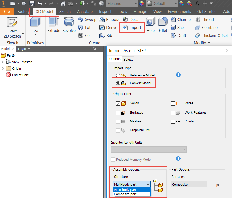Select the Box primitive tool
The height and width of the screenshot is (198, 232).
pyautogui.click(x=35, y=26)
